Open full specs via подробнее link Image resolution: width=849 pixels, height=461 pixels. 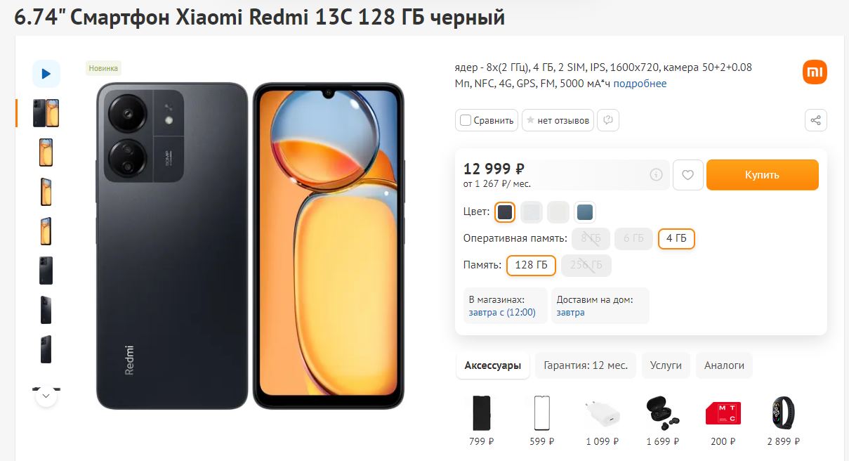click(x=640, y=83)
